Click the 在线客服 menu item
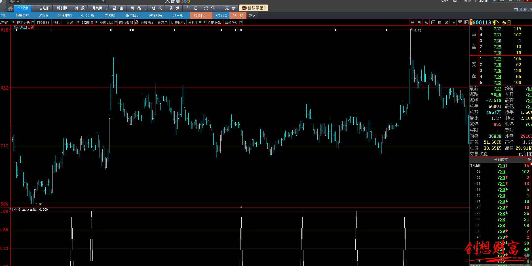Screen dimensions: 532x266 (482, 1)
